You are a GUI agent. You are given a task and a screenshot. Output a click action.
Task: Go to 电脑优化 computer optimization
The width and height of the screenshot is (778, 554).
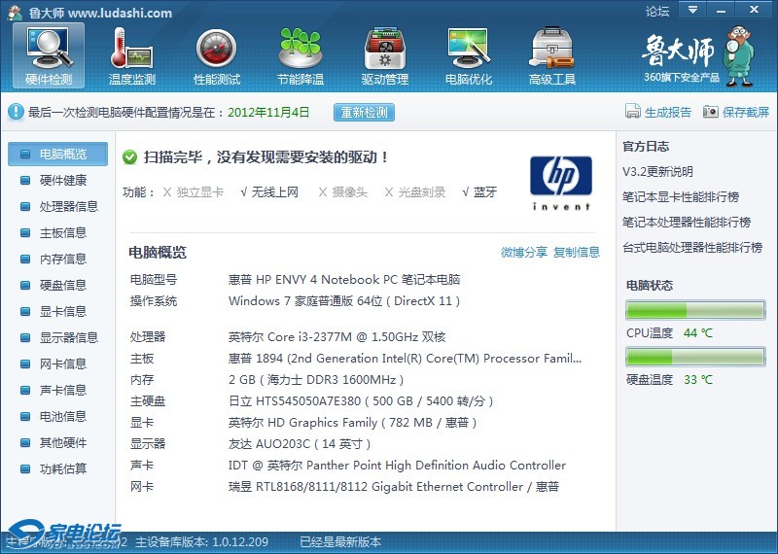pyautogui.click(x=468, y=56)
